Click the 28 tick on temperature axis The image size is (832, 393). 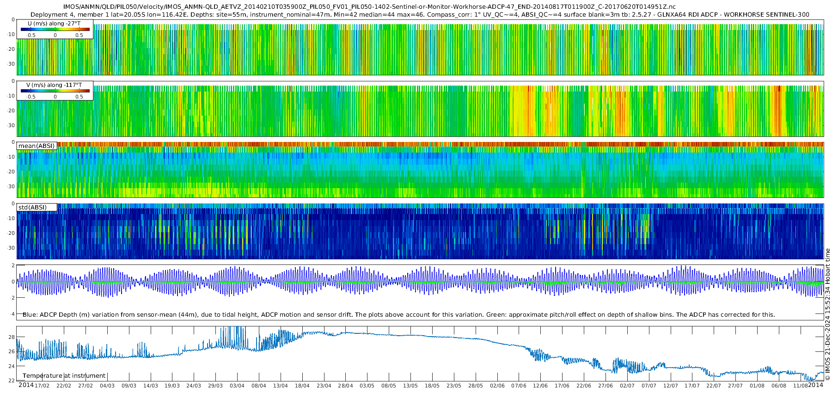click(12, 337)
